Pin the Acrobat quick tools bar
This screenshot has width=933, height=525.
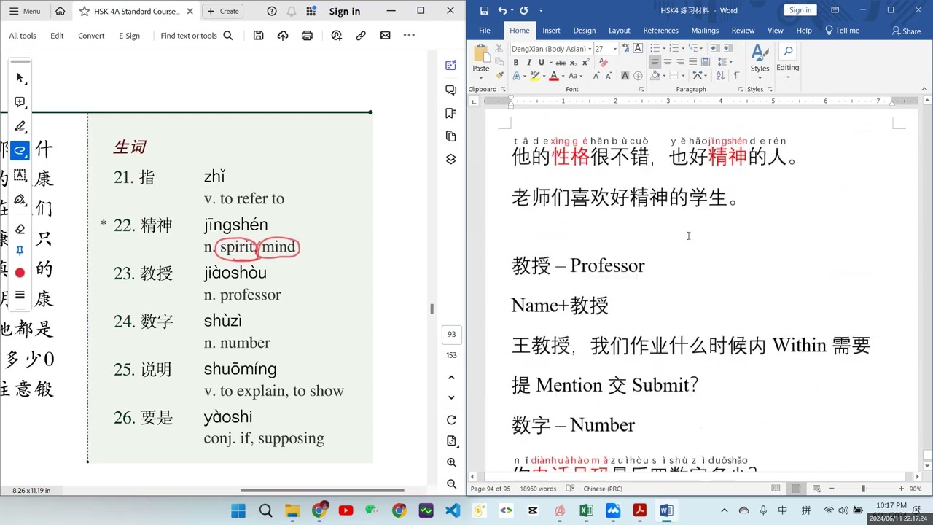(x=20, y=250)
